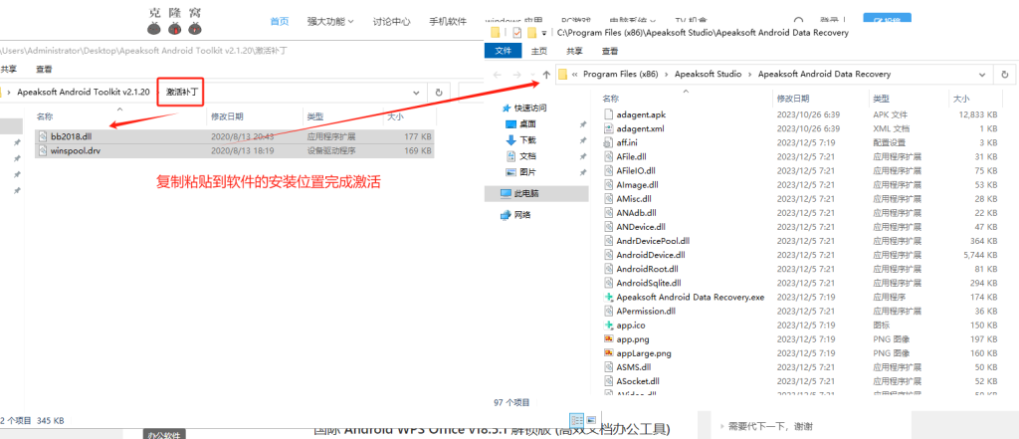
Task: Click the 此电脑 computer icon
Action: click(506, 193)
